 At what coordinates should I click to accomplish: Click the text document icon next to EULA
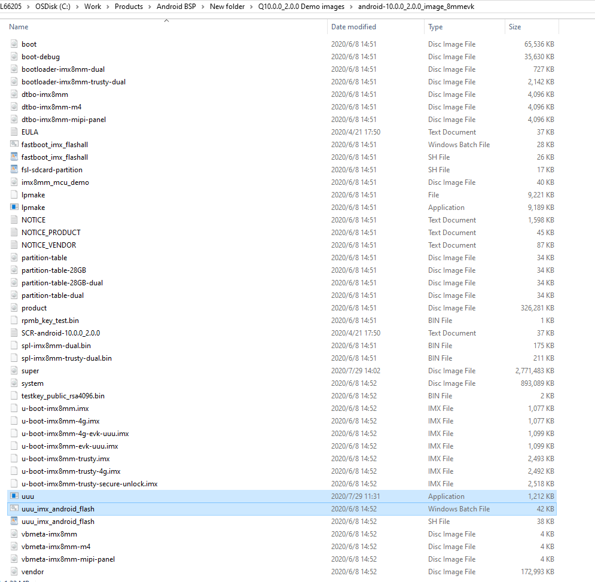tap(13, 132)
